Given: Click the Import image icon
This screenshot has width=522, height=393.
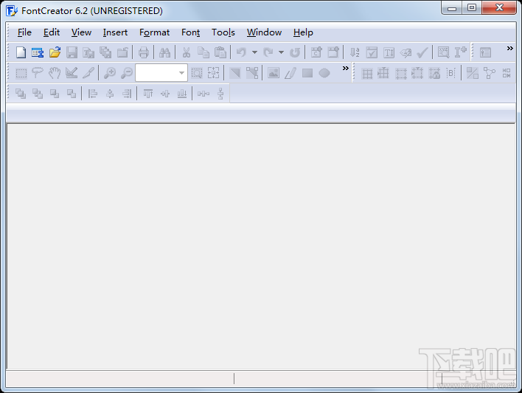Looking at the screenshot, I should (x=274, y=73).
